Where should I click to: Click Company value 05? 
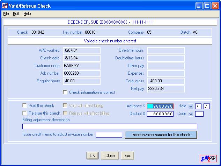(149, 32)
